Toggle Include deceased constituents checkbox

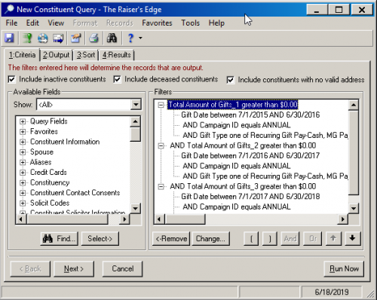117,79
